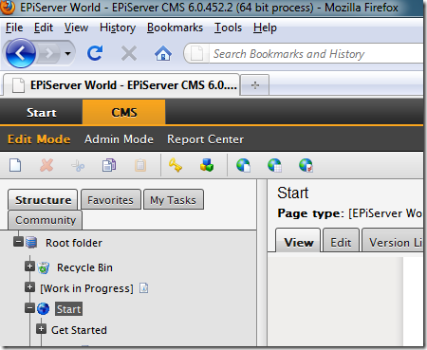427x350 pixels.
Task: Open the History menu
Action: point(118,28)
